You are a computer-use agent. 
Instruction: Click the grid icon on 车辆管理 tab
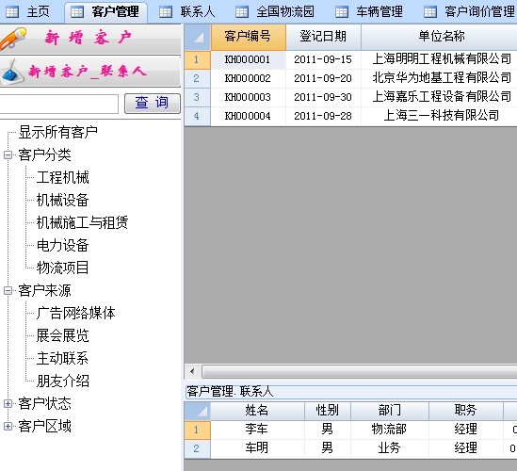click(342, 12)
